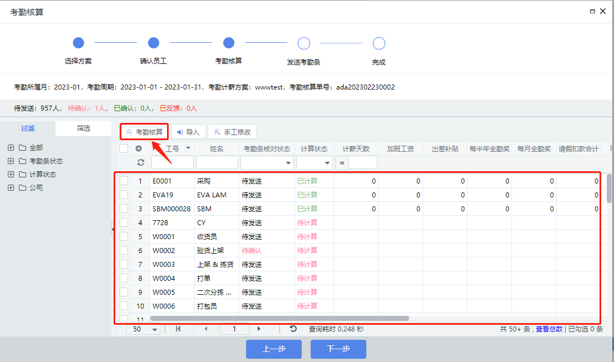614x362 pixels.
Task: Expand the 考勤条状态 tree node
Action: 11,161
